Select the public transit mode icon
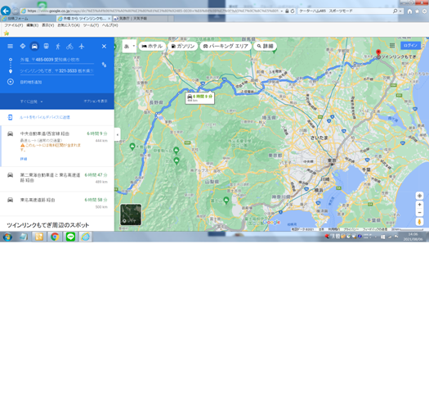The height and width of the screenshot is (393, 429). click(47, 46)
